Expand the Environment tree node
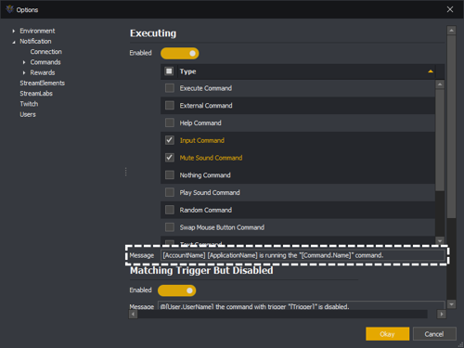464x348 pixels. (x=14, y=31)
